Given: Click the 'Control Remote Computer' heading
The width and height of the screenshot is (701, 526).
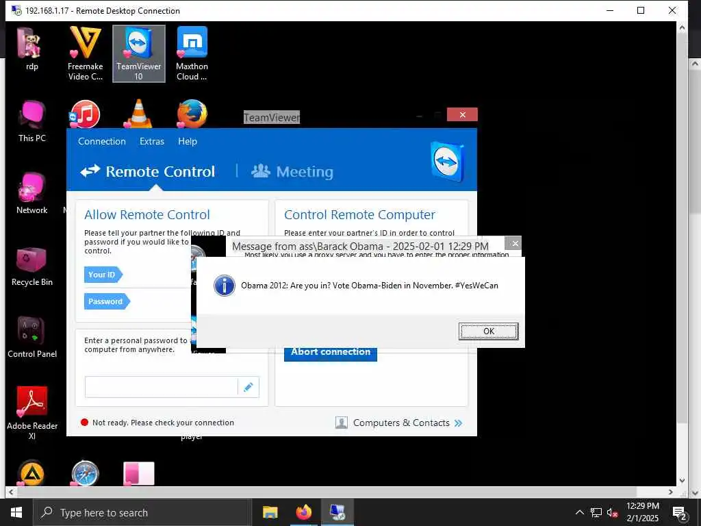Looking at the screenshot, I should [x=359, y=214].
